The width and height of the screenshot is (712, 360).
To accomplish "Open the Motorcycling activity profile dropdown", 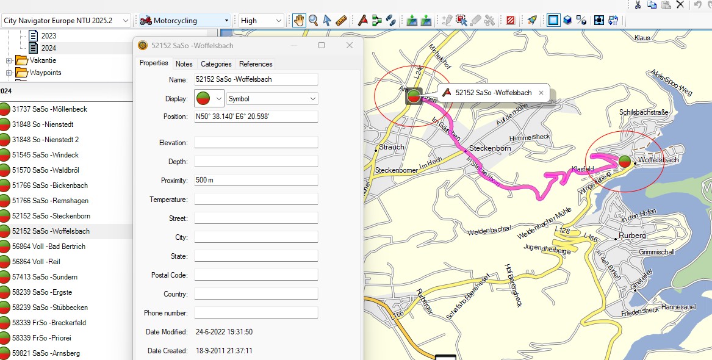I will [x=185, y=20].
